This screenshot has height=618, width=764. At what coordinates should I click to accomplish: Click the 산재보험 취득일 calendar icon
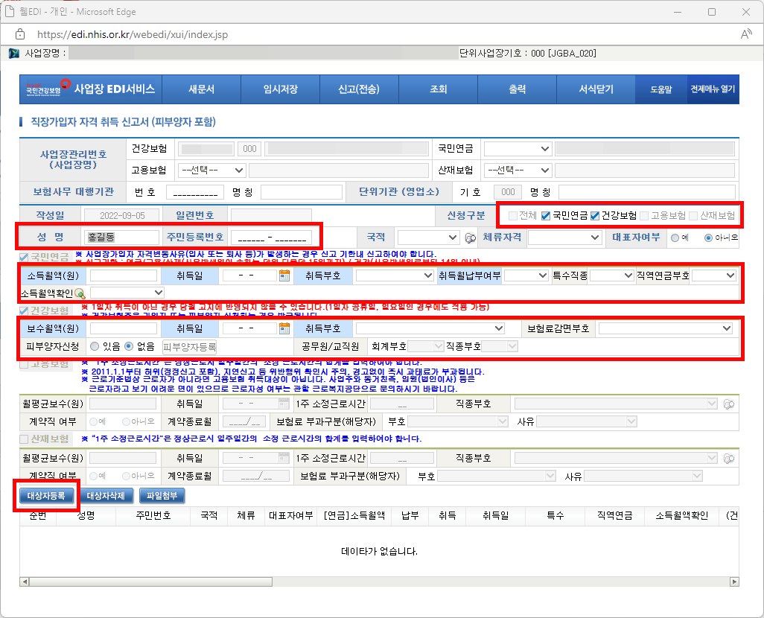click(284, 458)
